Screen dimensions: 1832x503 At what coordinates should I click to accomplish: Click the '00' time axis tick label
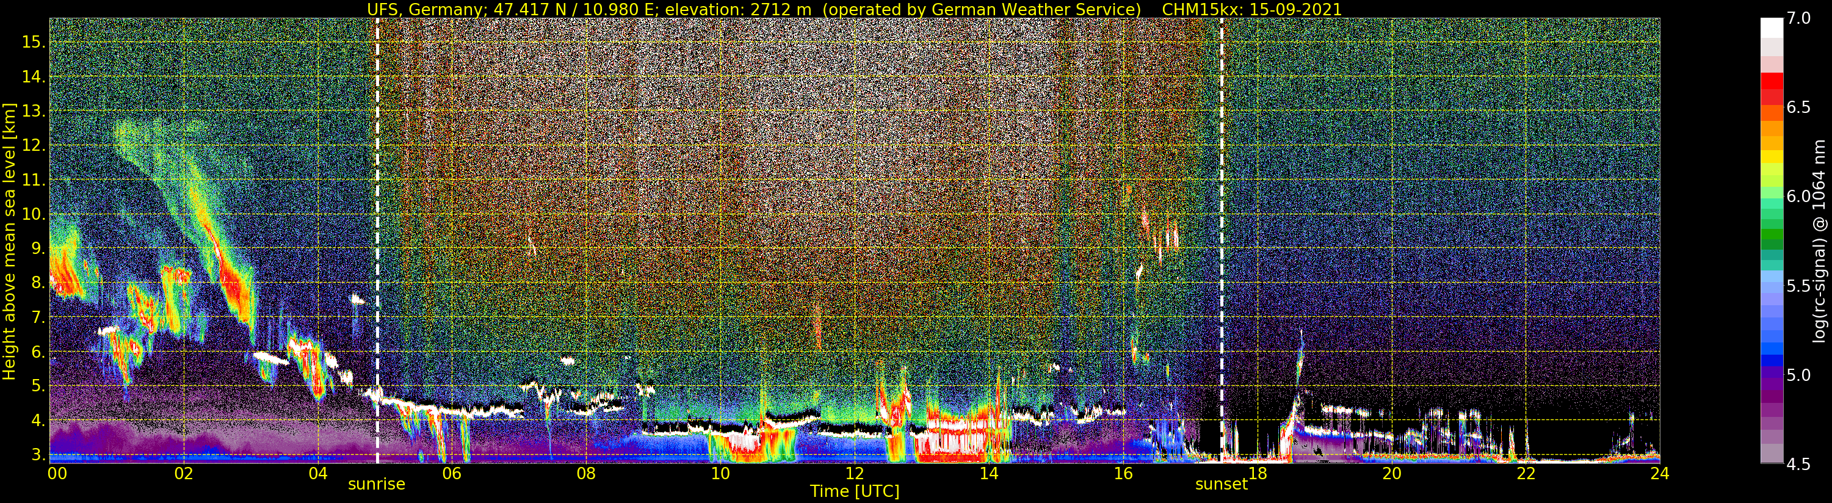click(57, 473)
